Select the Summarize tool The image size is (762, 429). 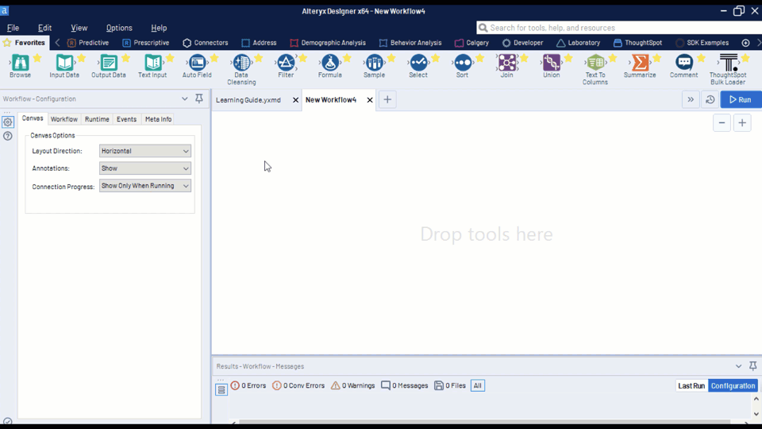click(640, 63)
